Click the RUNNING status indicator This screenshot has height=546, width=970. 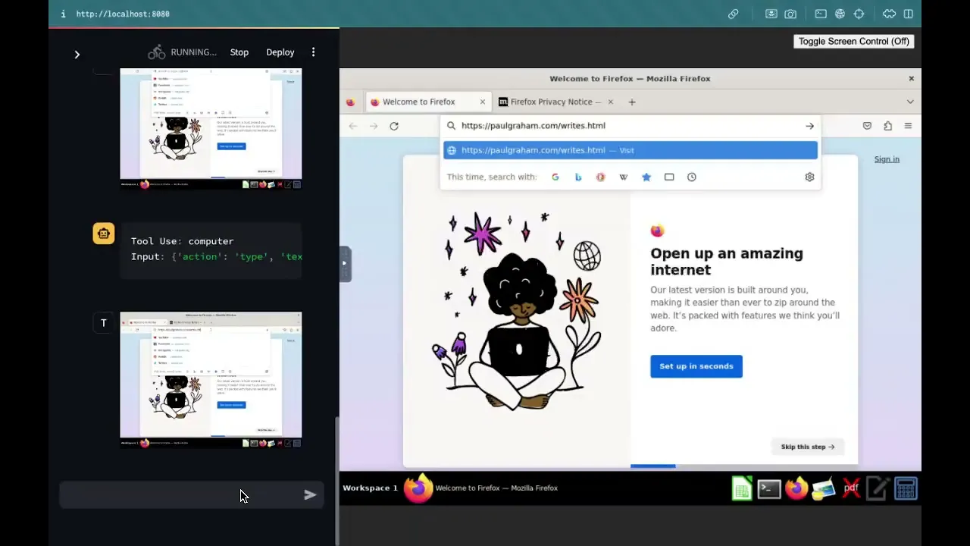pos(182,52)
